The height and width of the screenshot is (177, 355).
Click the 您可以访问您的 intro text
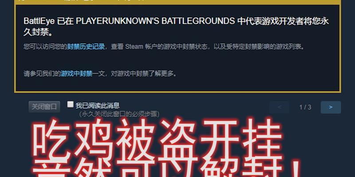(x=45, y=47)
